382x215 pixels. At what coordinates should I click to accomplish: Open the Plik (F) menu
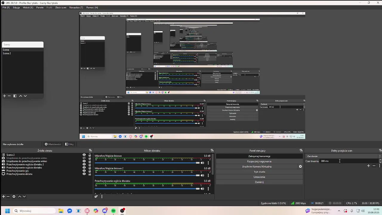6,7
